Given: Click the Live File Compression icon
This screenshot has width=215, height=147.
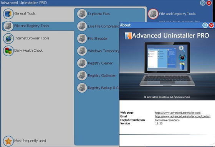Looking at the screenshot, I should 82,26.
